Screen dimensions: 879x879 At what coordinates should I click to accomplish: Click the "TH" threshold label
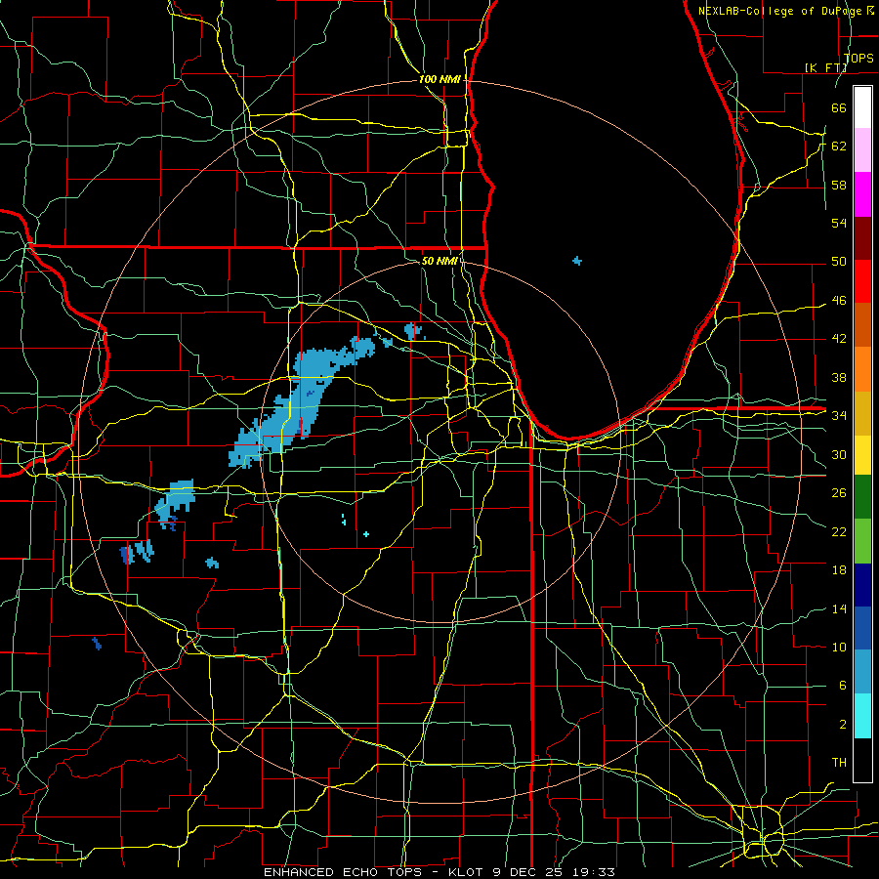(839, 762)
